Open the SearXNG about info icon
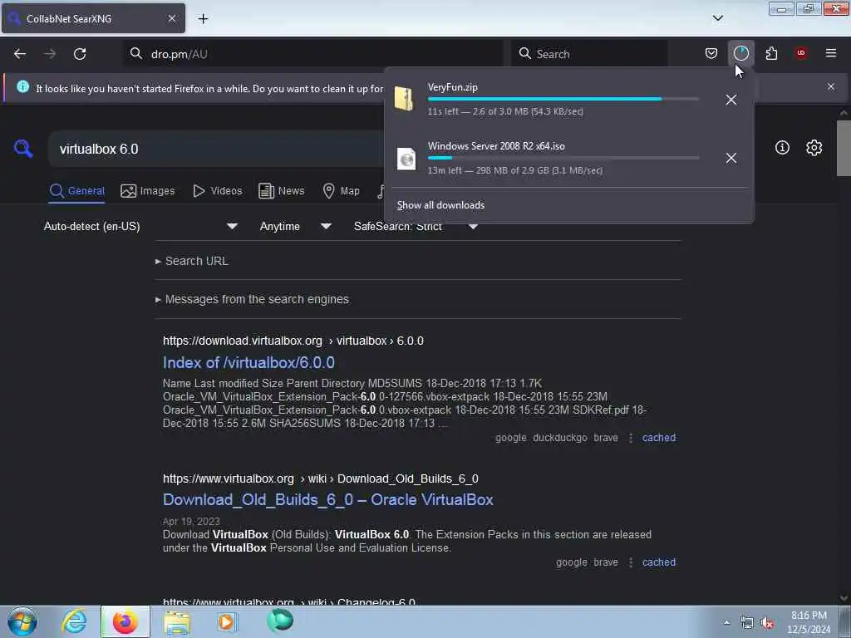Screen dimensions: 851x638 (782, 148)
